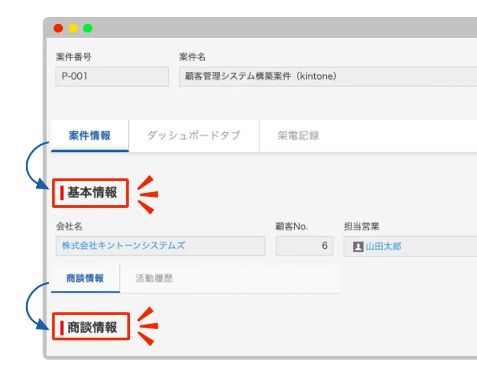
Task: Click the user avatar icon beside 山田太郎
Action: coord(358,246)
